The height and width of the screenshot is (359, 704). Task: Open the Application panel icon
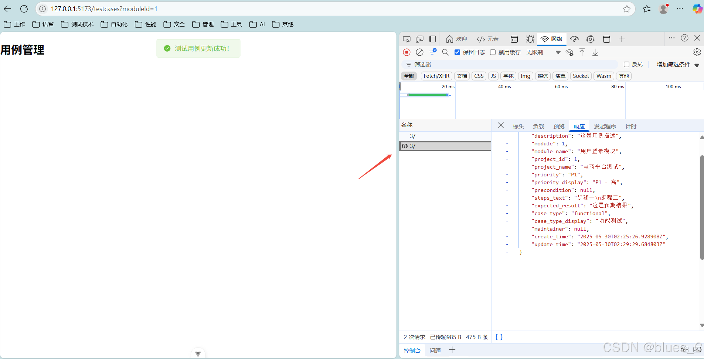pos(606,39)
